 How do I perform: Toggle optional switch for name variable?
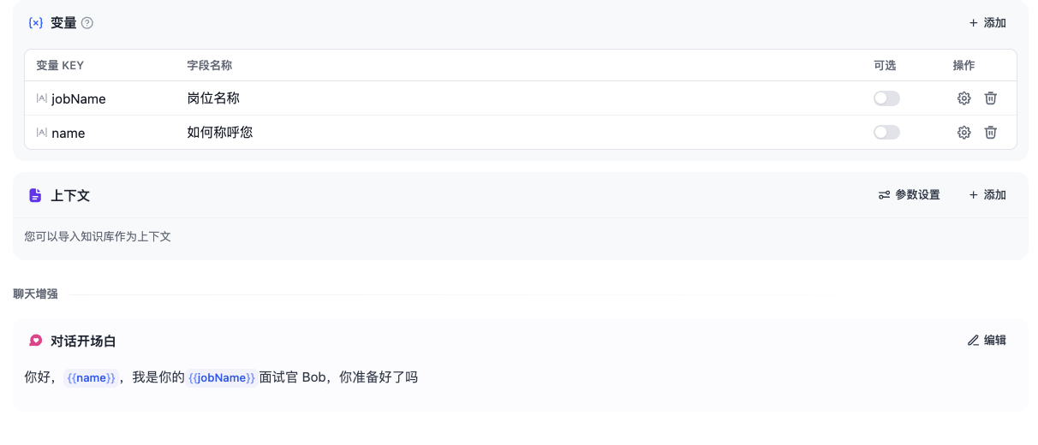[x=886, y=133]
